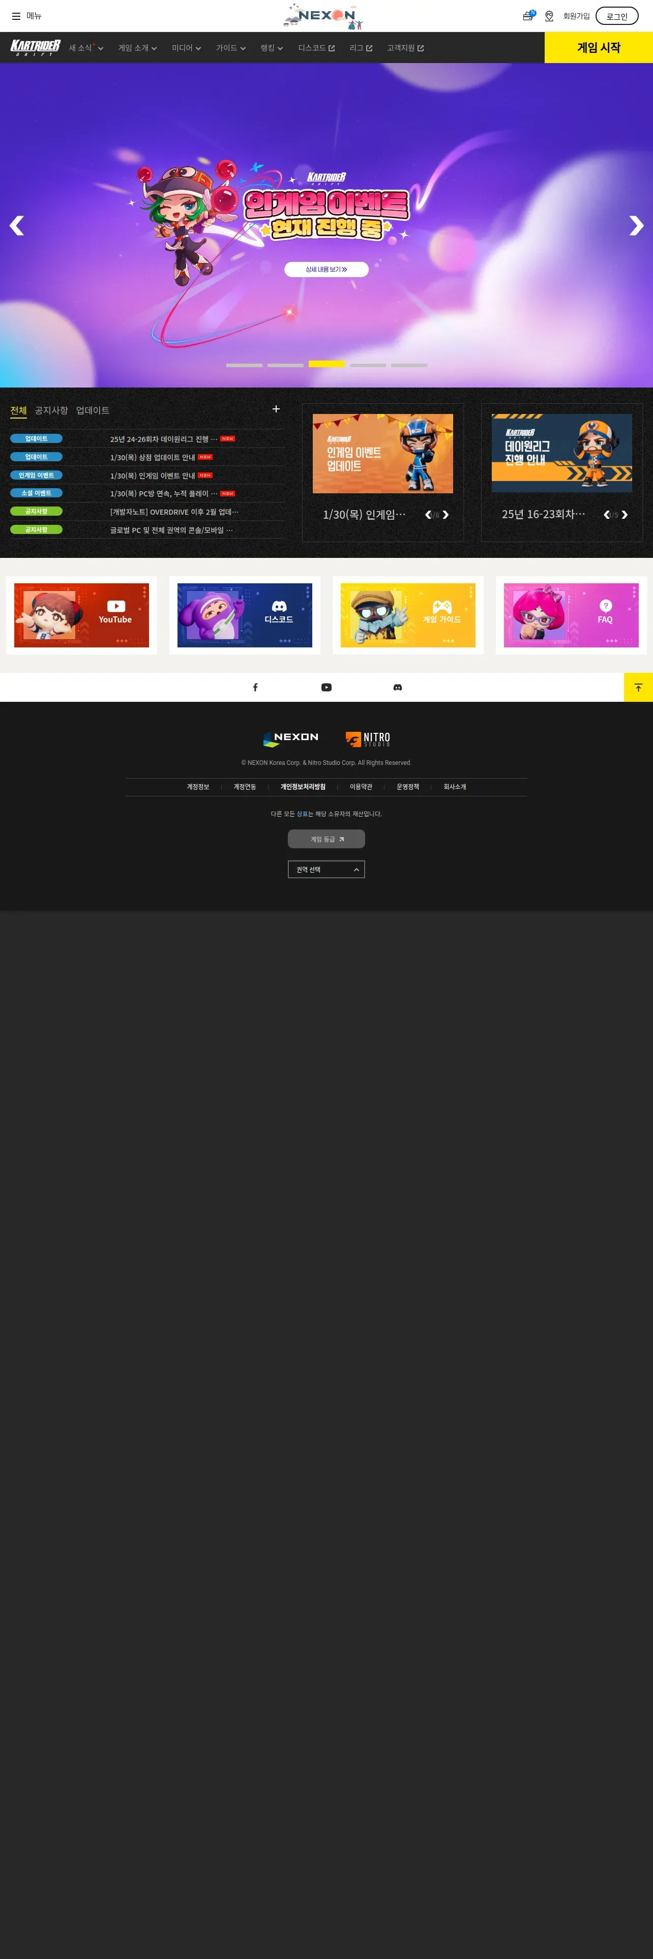Click the Nitro Studio logo
Viewport: 653px width, 1959px height.
tap(368, 739)
